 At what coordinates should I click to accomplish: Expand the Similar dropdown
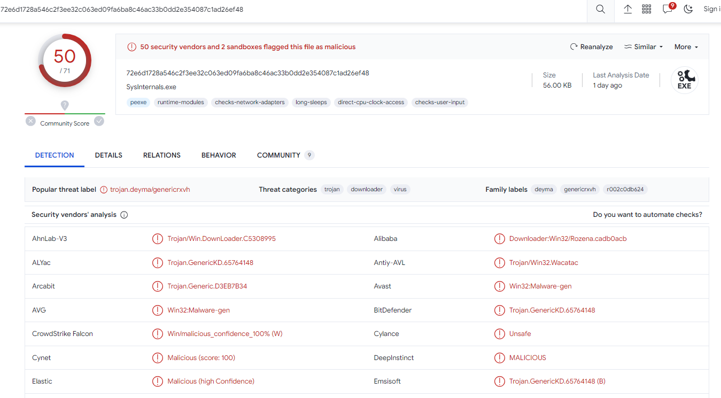(644, 47)
